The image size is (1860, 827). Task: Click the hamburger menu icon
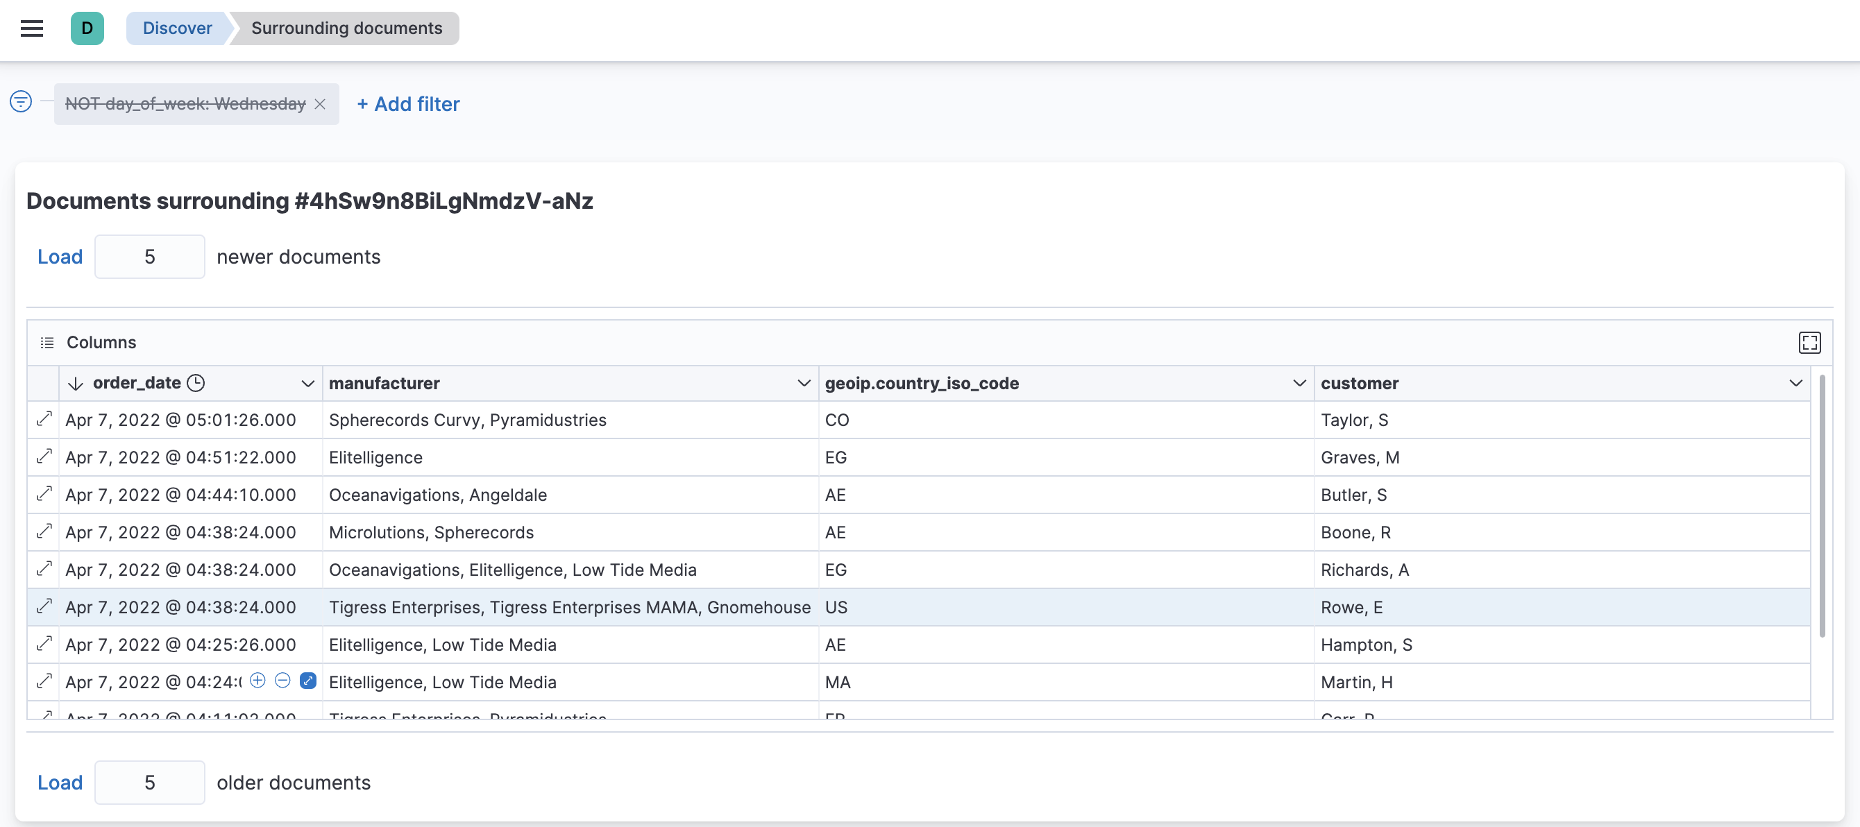click(32, 26)
